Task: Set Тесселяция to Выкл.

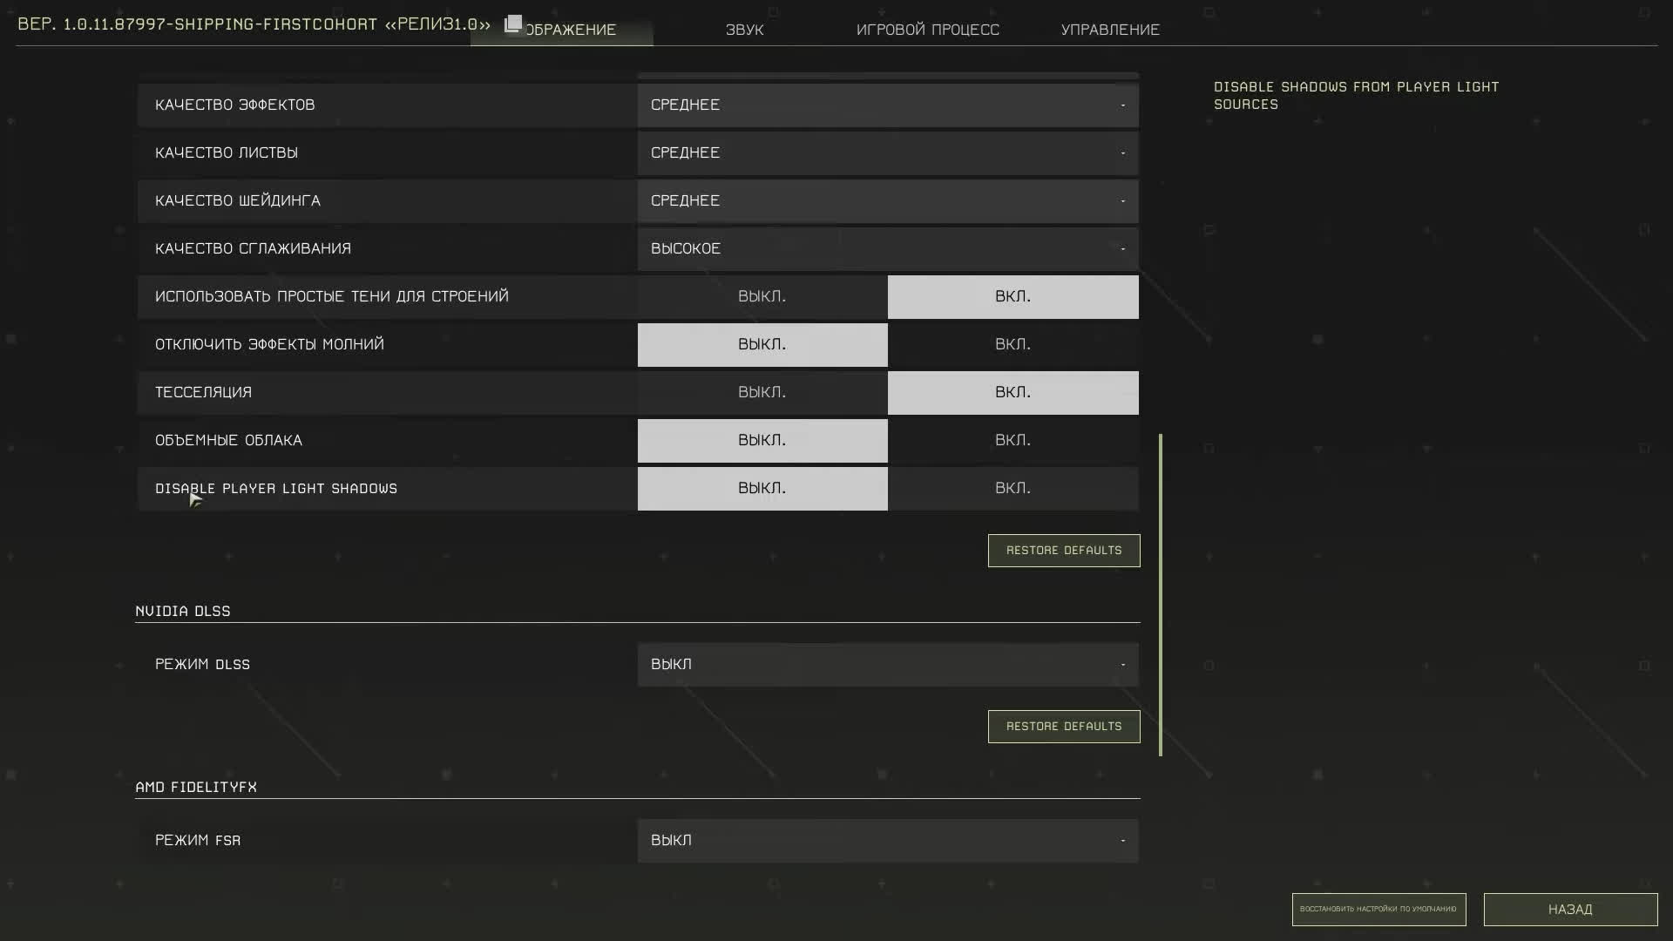Action: [762, 393]
